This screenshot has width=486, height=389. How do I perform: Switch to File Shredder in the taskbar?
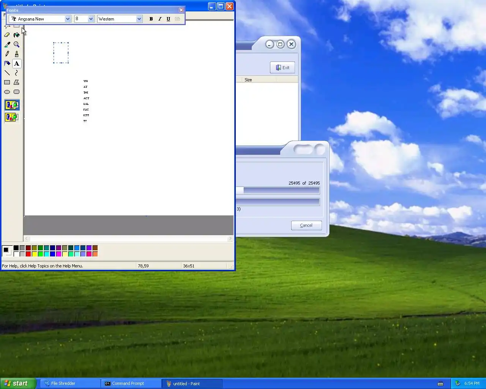(70, 384)
